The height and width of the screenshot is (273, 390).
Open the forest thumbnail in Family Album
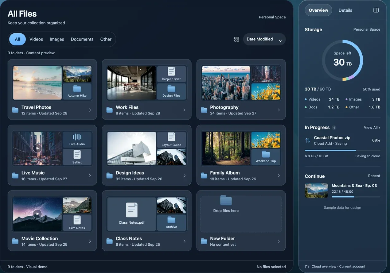pyautogui.click(x=226, y=148)
